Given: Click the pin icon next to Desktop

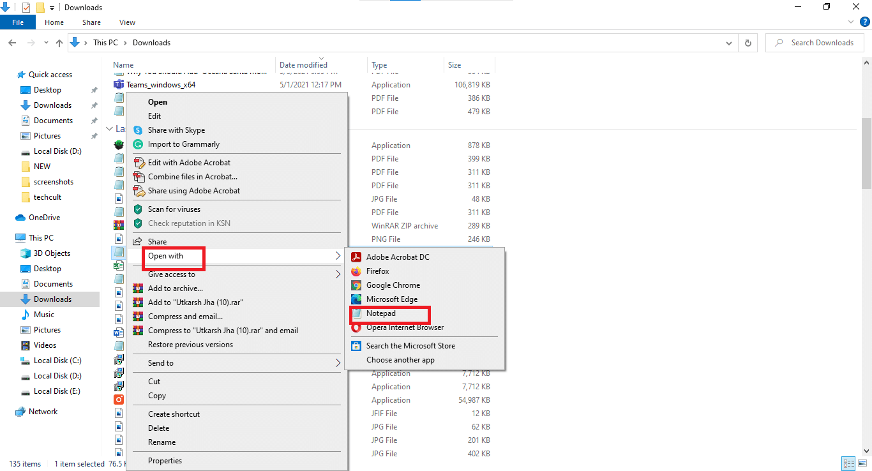Looking at the screenshot, I should click(94, 89).
